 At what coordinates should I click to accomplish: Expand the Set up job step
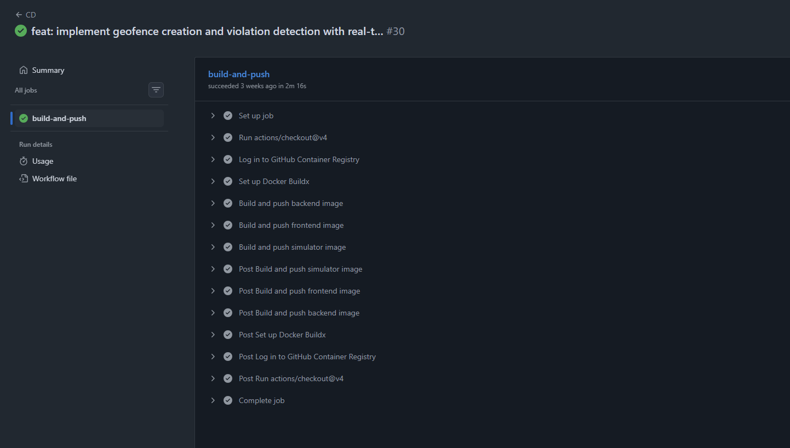click(213, 116)
